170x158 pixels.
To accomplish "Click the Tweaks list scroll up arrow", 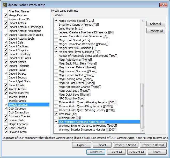I will (143, 21).
